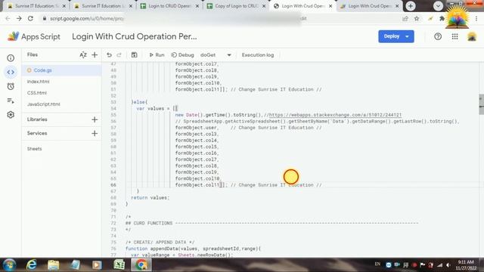Sort files alphabetically with AZ icon
484x272 pixels.
click(83, 55)
